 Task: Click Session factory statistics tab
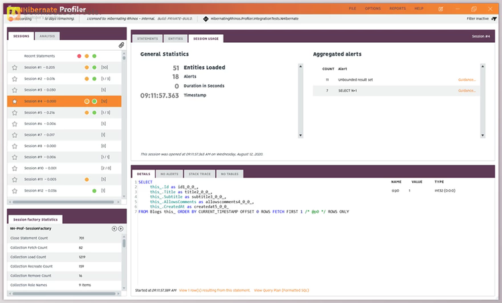click(x=35, y=219)
